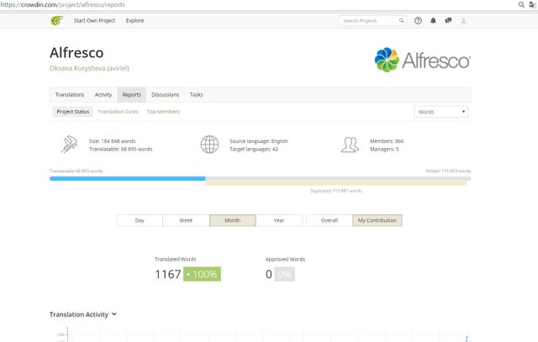The height and width of the screenshot is (342, 538).
Task: Click the grey hidden words bar segment
Action: [338, 178]
